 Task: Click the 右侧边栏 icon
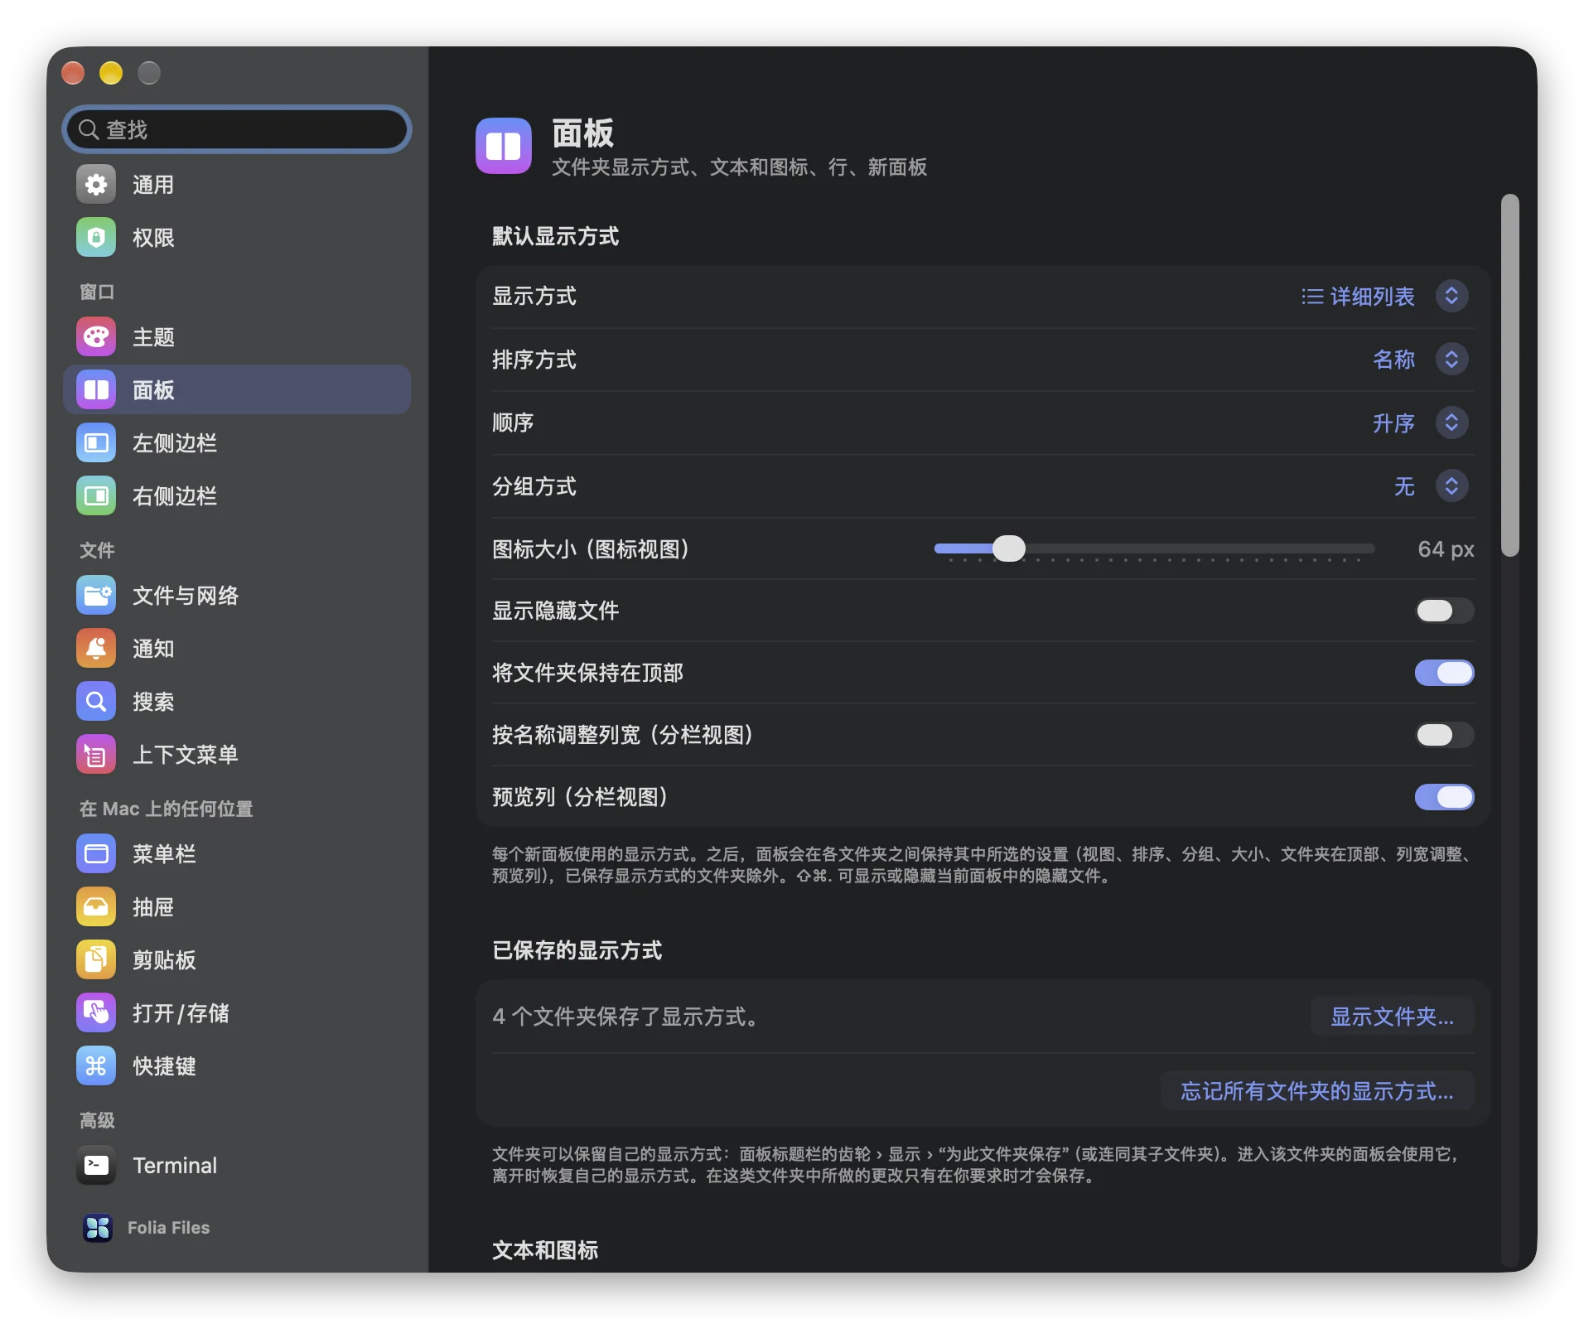(96, 496)
